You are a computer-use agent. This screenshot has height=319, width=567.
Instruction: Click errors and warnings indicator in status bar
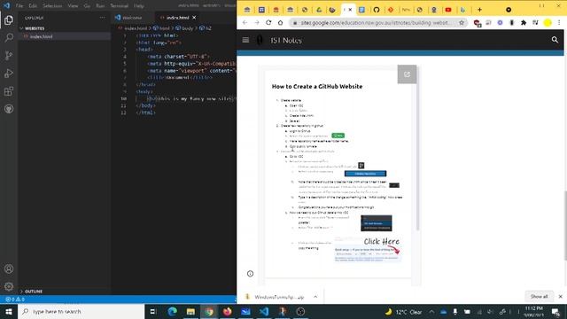coord(15,300)
